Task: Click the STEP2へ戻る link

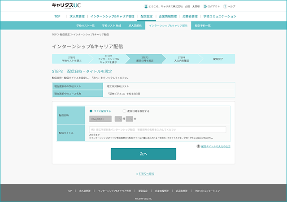Action: [145, 174]
